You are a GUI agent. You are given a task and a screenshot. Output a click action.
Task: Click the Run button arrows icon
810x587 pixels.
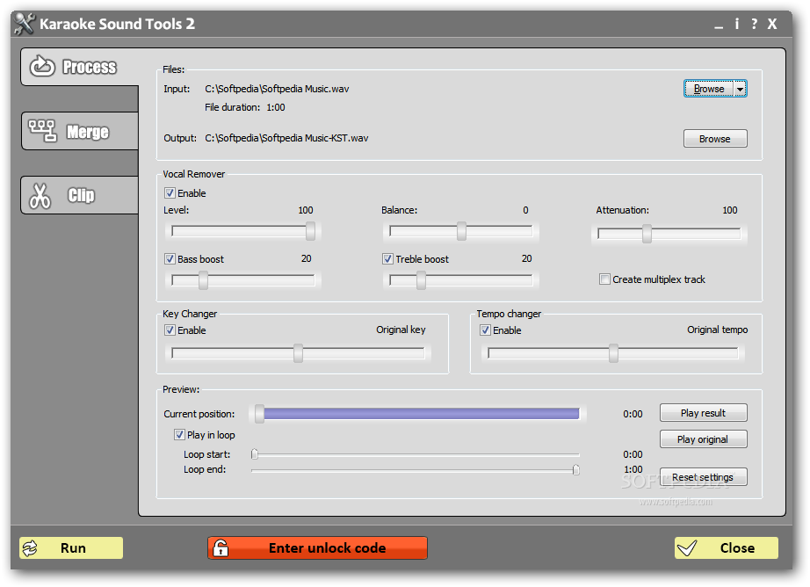31,548
